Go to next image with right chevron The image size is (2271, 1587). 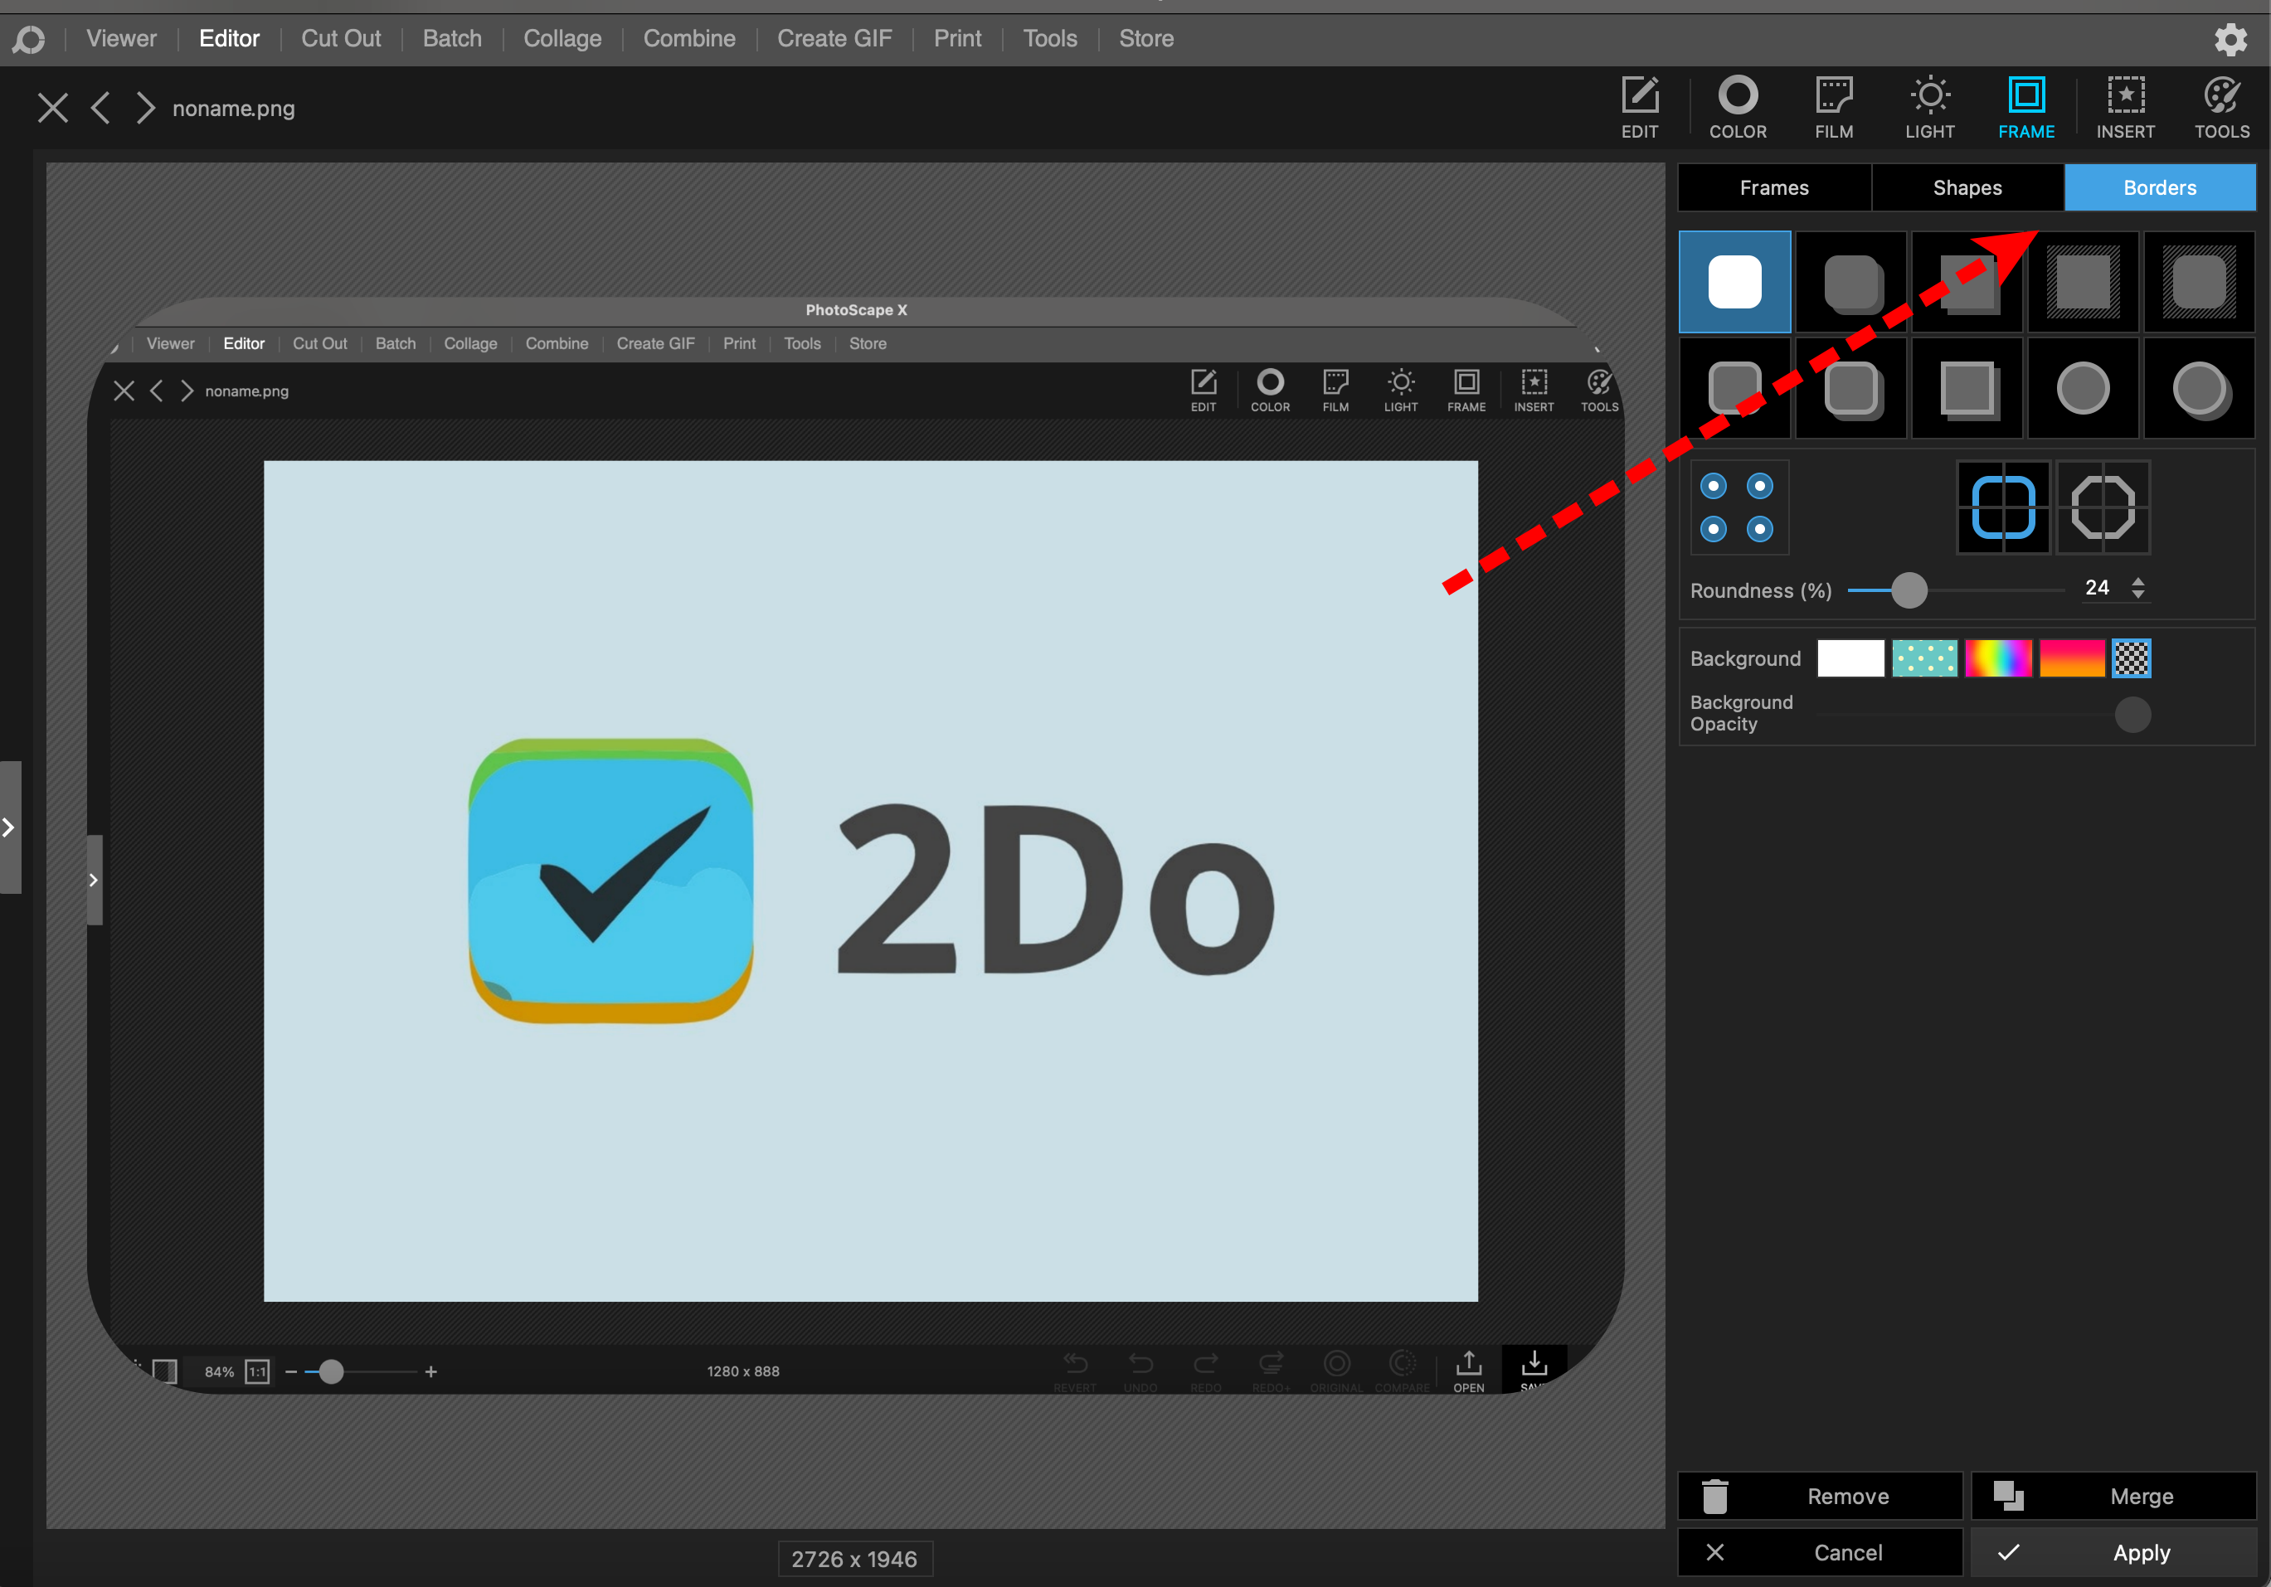[x=145, y=108]
